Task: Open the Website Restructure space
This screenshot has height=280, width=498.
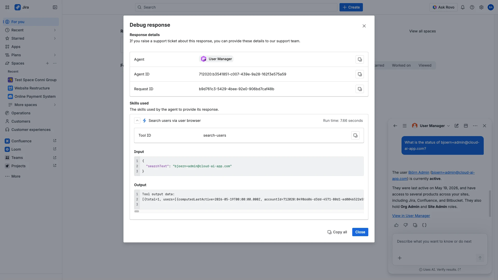Action: (x=32, y=88)
